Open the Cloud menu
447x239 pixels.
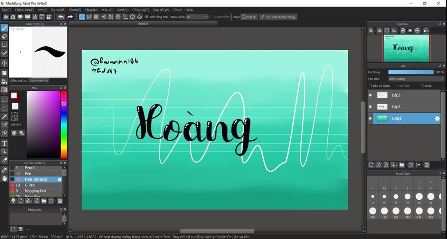click(x=177, y=10)
